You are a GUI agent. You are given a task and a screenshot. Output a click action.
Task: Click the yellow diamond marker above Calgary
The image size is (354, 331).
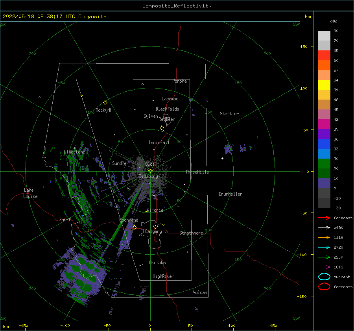tap(155, 227)
